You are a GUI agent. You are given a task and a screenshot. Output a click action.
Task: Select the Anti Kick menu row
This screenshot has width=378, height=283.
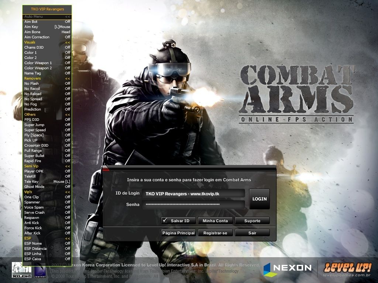pyautogui.click(x=47, y=223)
